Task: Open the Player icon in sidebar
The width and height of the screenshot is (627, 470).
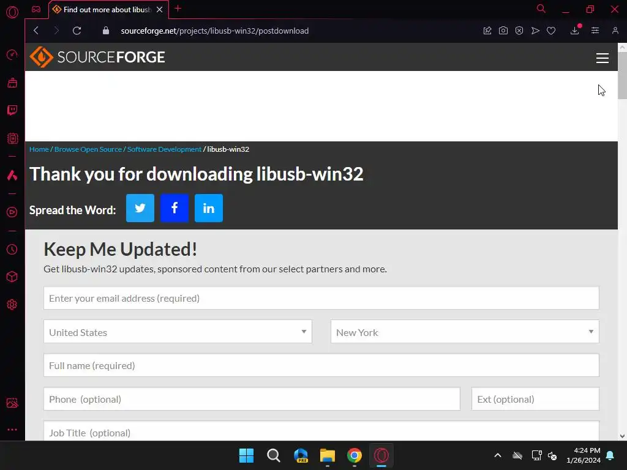Action: (12, 212)
